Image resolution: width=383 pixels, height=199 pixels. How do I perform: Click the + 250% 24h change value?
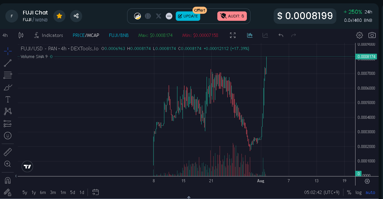tap(352, 12)
